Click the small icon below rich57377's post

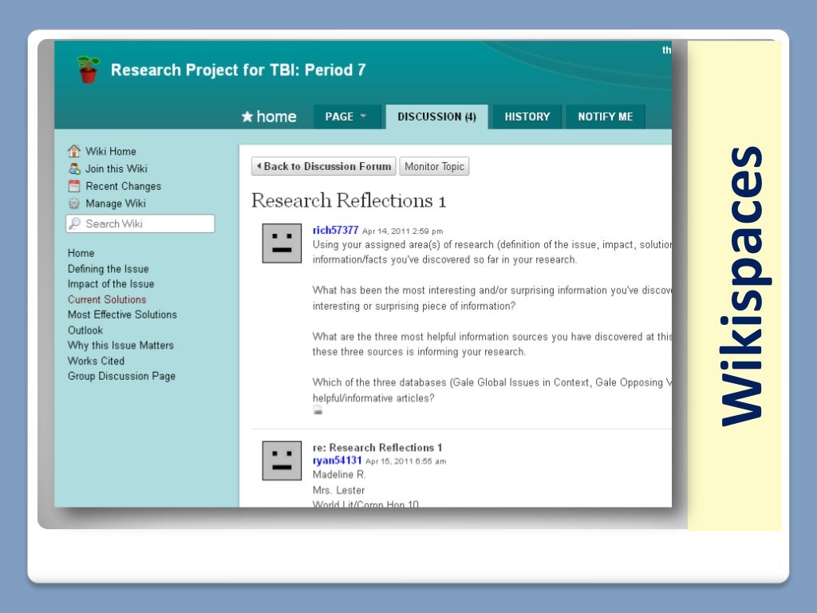tap(318, 410)
